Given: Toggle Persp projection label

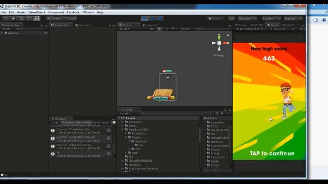Looking at the screenshot, I should pyautogui.click(x=219, y=55).
